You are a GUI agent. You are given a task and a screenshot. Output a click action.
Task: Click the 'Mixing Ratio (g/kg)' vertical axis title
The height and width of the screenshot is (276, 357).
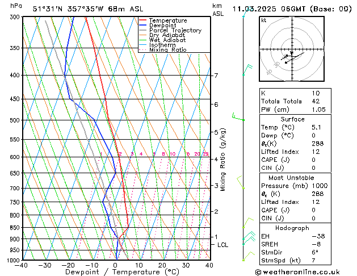click(x=222, y=160)
